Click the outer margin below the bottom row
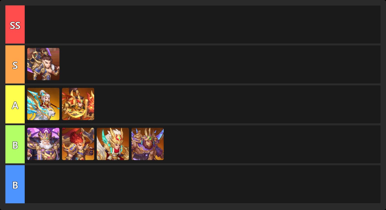This screenshot has height=210, width=386. coord(193,207)
